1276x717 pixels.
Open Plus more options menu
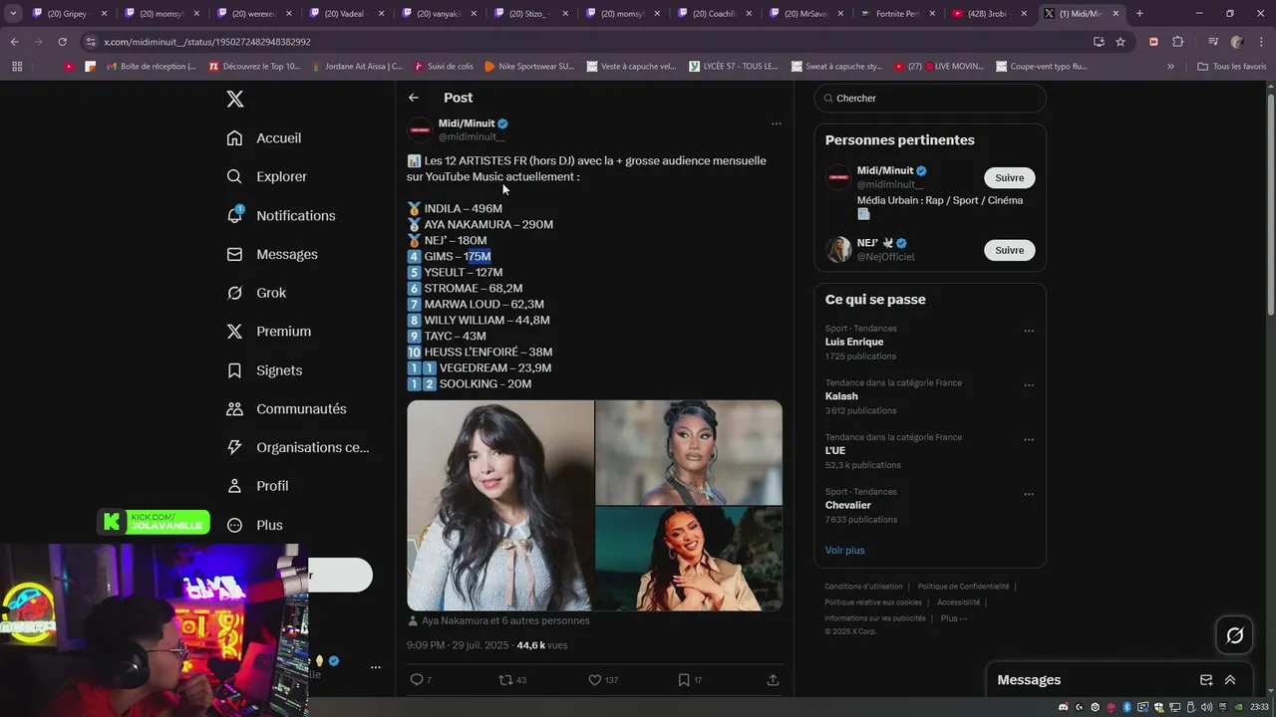pyautogui.click(x=254, y=525)
